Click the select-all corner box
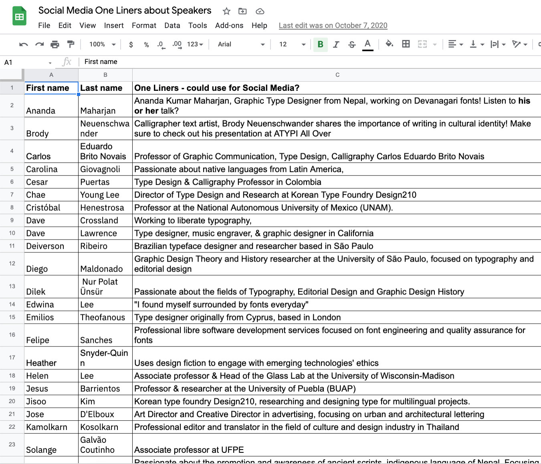 pos(12,75)
